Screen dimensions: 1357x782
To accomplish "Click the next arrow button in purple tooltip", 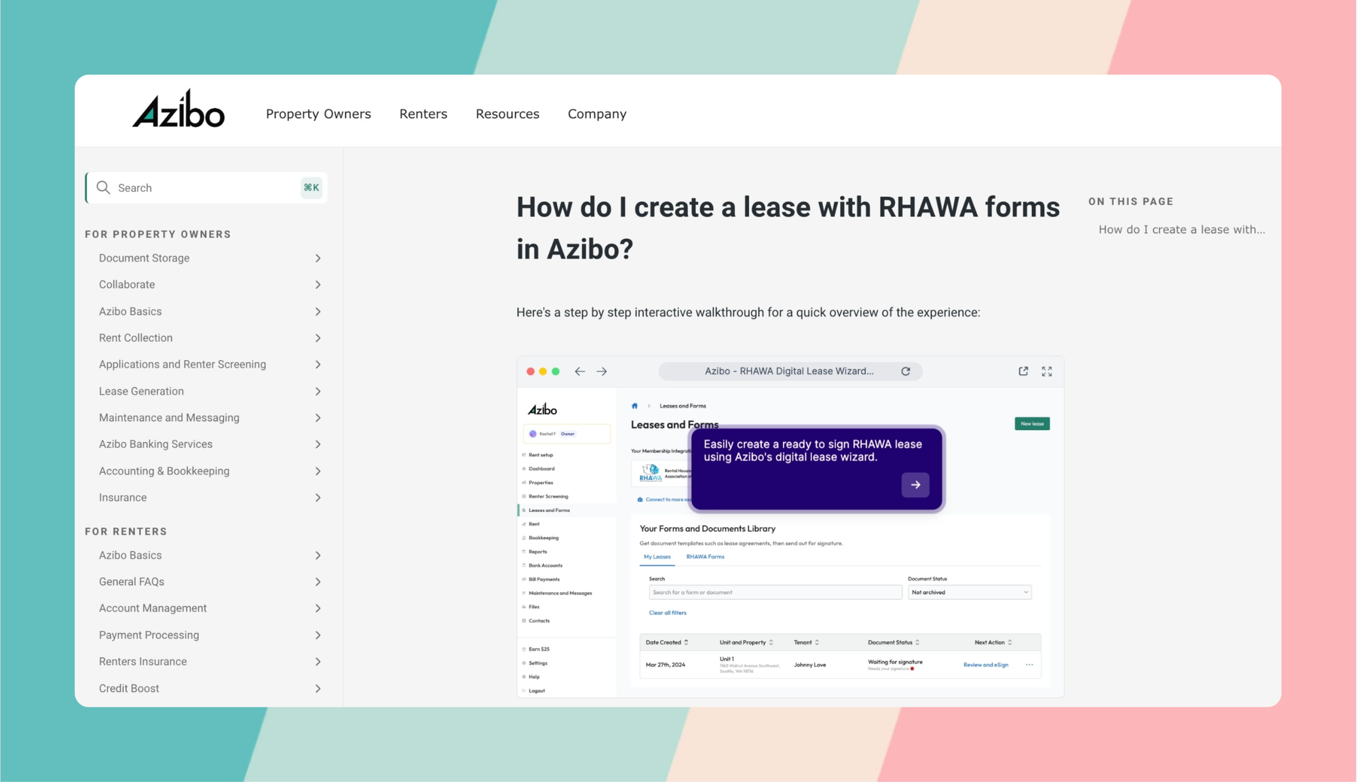I will tap(915, 485).
